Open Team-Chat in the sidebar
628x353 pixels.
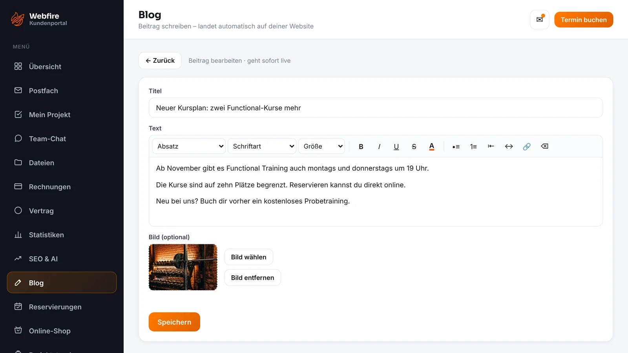click(62, 138)
